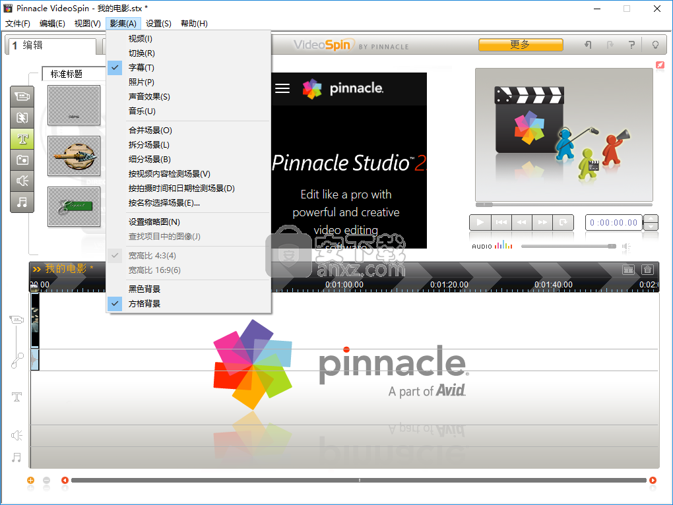Click the title overlay track T icon
The width and height of the screenshot is (673, 505).
point(16,396)
